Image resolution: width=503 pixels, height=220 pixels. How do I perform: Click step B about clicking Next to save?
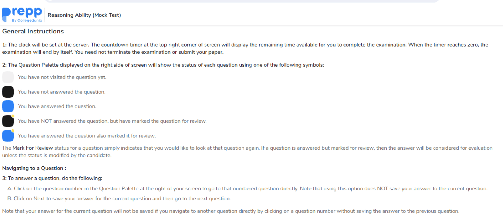(x=119, y=198)
